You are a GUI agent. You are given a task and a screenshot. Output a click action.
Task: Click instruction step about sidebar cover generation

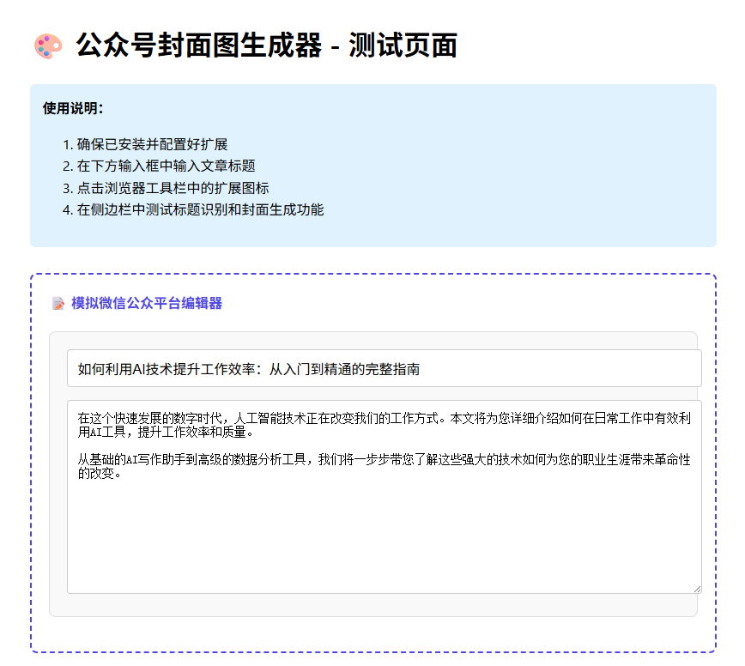tap(185, 209)
